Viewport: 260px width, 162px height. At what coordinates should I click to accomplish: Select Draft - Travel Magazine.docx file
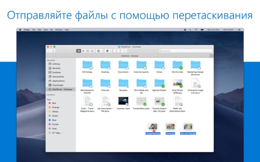click(87, 101)
